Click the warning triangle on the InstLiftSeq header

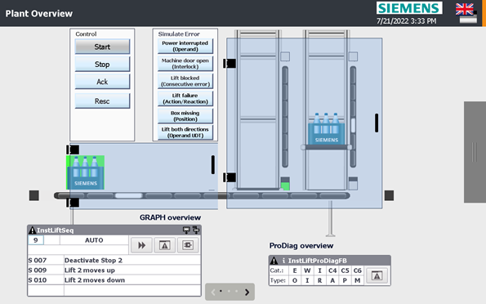pos(32,230)
